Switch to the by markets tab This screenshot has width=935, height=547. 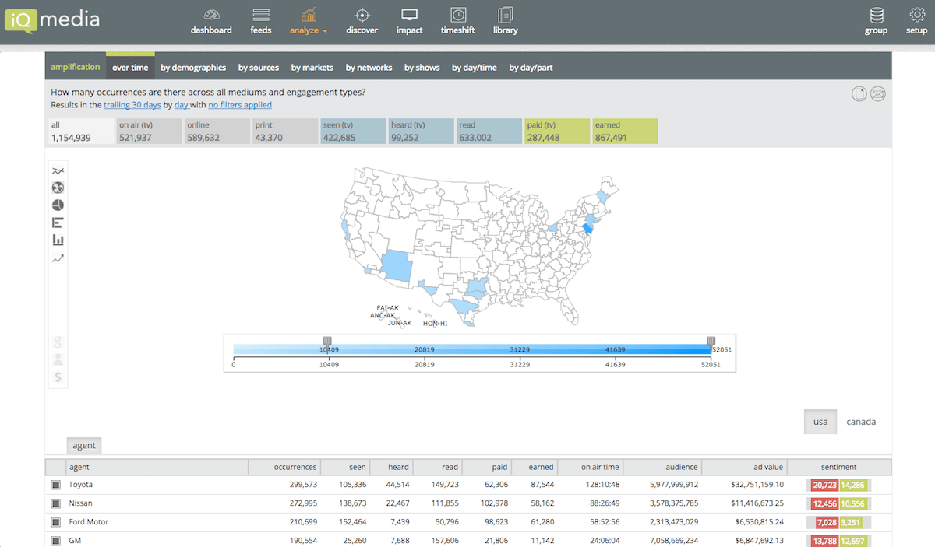tap(312, 68)
